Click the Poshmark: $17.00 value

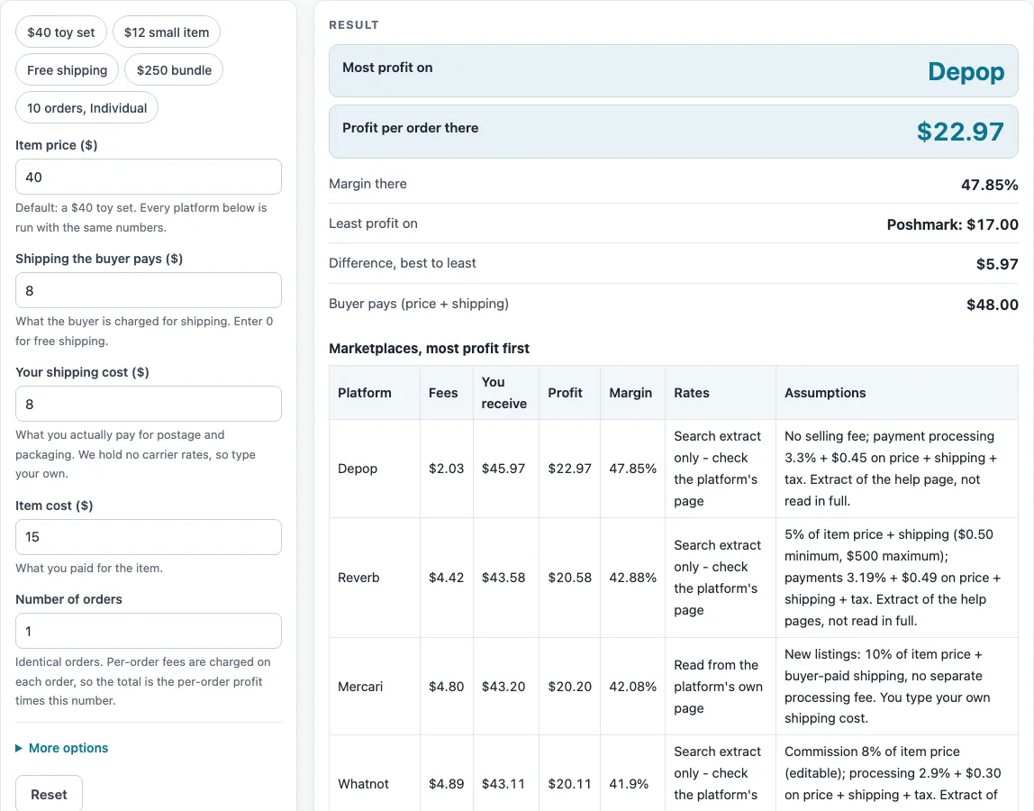pyautogui.click(x=952, y=224)
